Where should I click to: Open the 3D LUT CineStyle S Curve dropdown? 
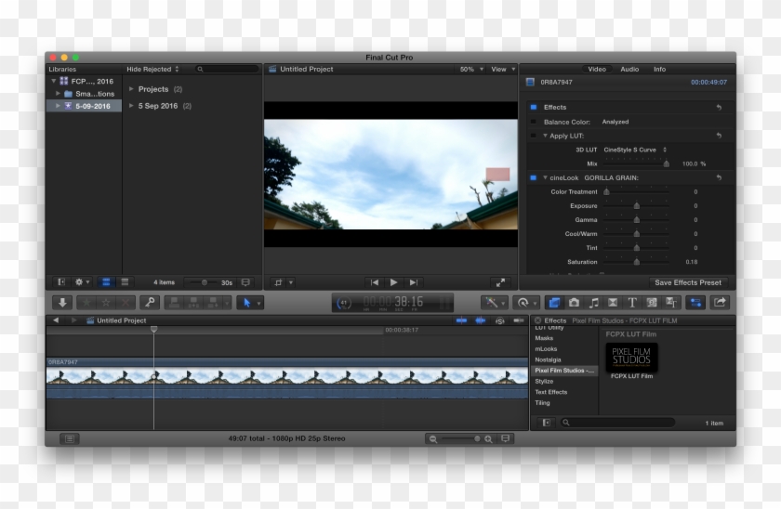point(635,150)
